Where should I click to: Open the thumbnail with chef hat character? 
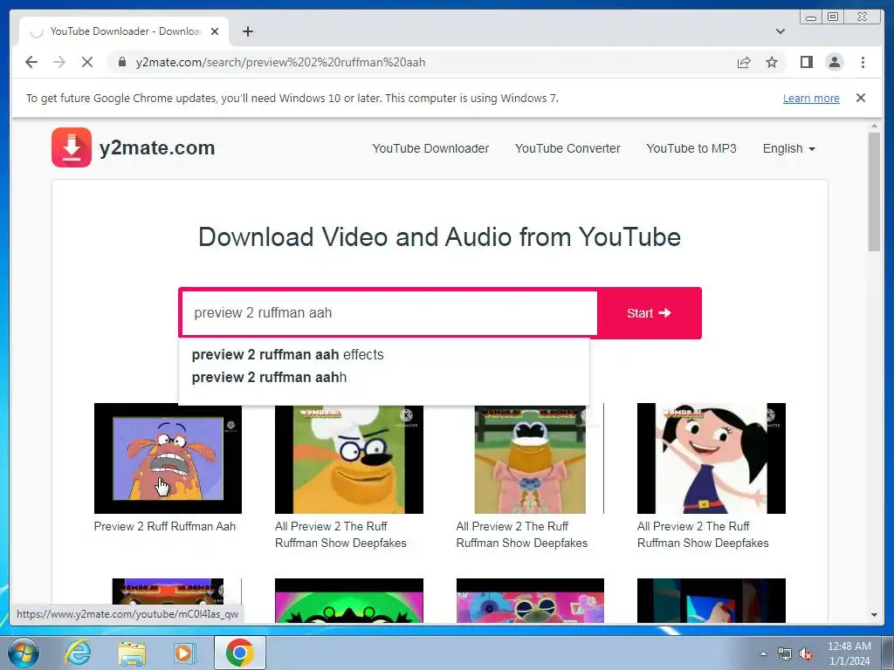tap(349, 458)
